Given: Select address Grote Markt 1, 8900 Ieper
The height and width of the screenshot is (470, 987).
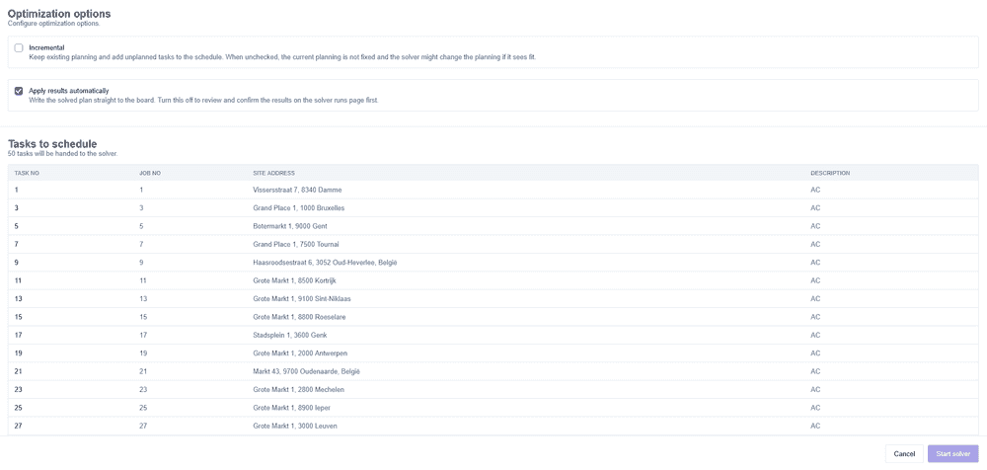Looking at the screenshot, I should (x=291, y=408).
